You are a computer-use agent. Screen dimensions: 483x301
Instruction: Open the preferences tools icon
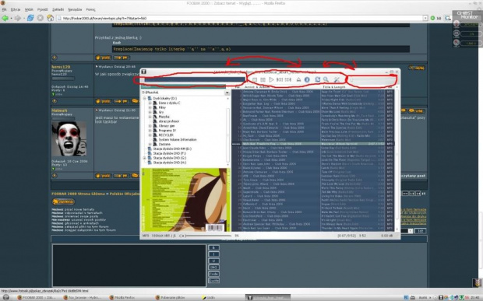tap(337, 79)
